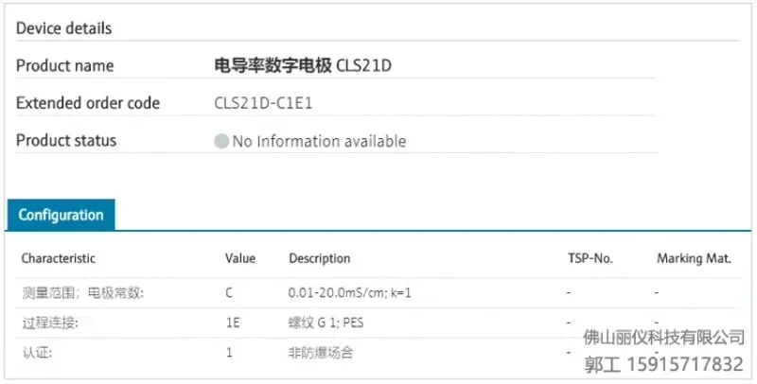Click the Device details heading
Image resolution: width=757 pixels, height=384 pixels.
63,28
